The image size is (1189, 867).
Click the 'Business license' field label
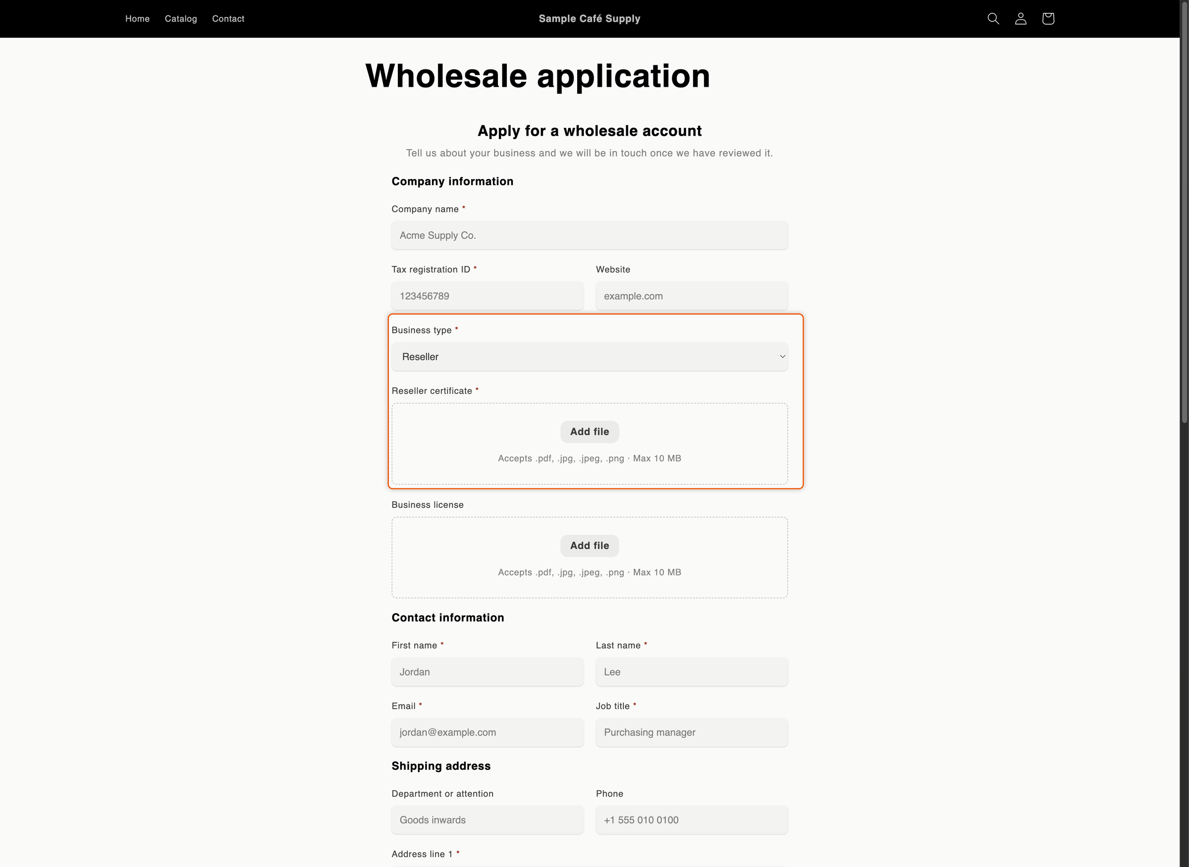427,505
